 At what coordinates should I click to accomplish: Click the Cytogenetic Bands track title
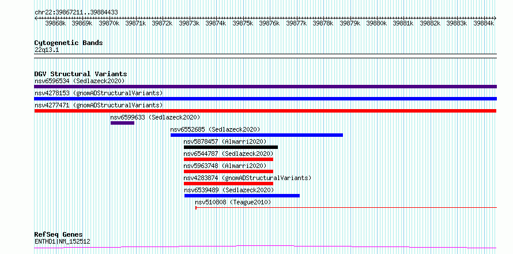(69, 43)
